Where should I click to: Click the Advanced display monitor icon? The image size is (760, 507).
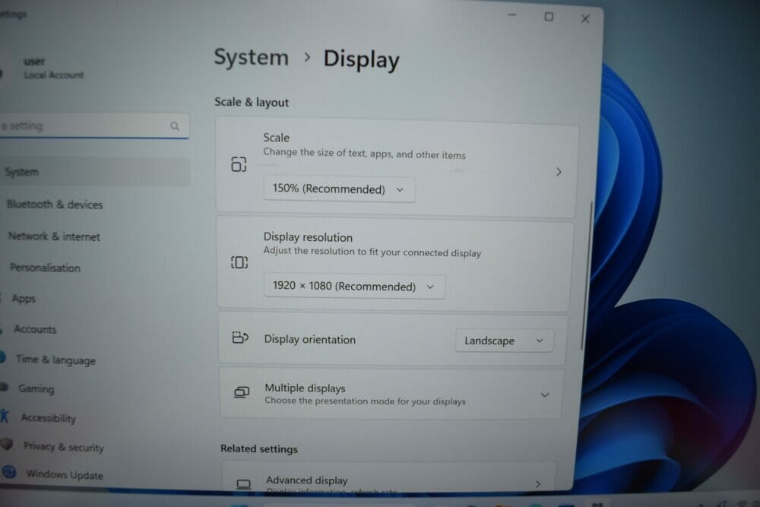tap(244, 483)
